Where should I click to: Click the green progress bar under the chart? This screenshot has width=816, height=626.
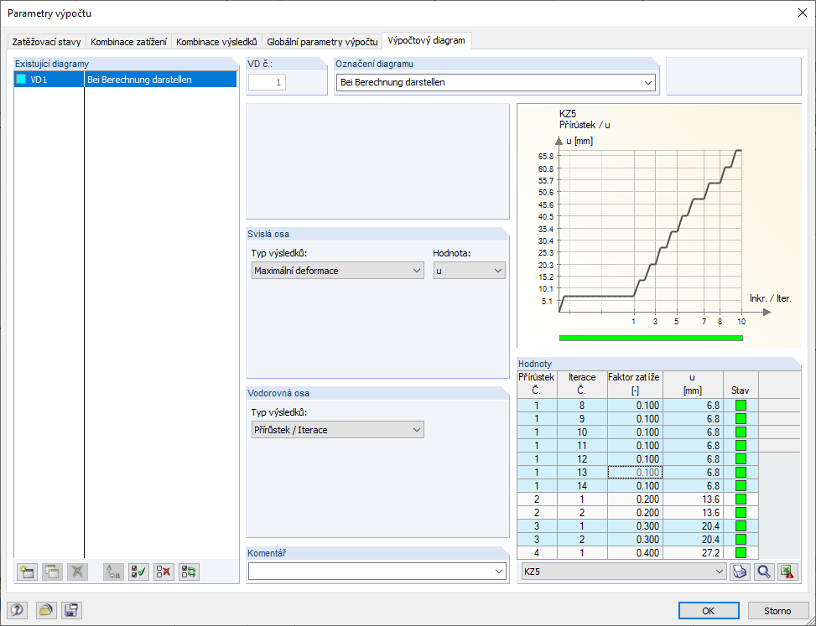[651, 338]
